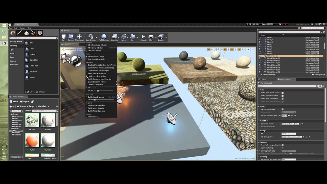Open World Settings from the toolbar

103,38
